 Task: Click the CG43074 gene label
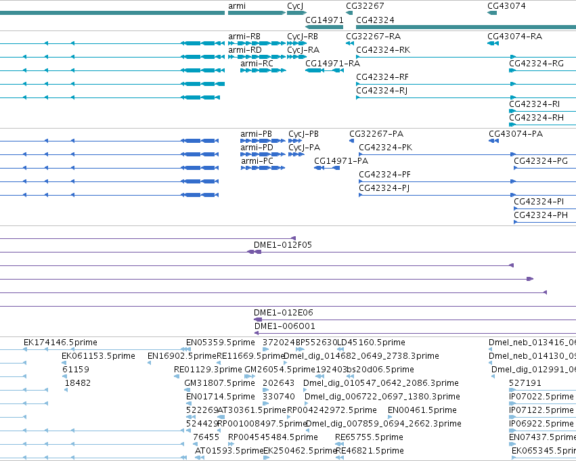click(506, 6)
